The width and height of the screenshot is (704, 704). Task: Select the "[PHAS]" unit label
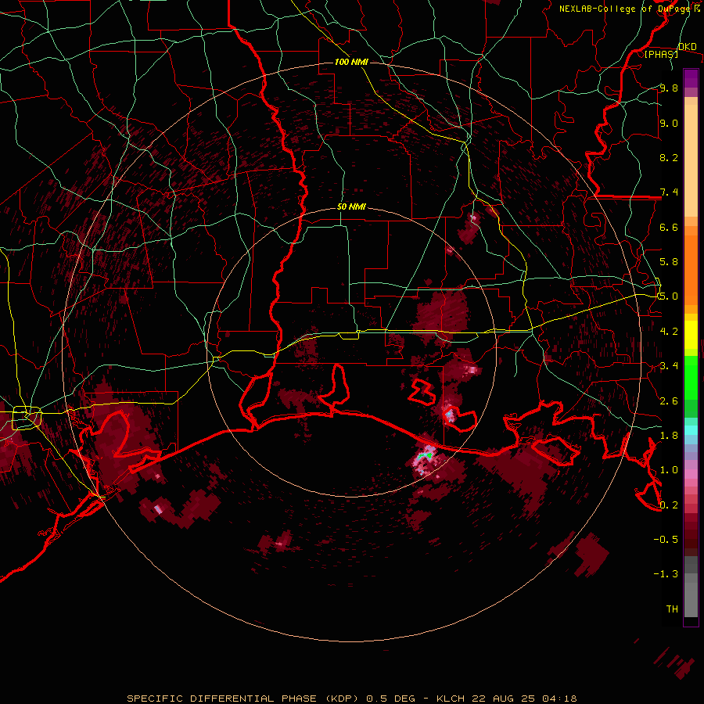[661, 54]
